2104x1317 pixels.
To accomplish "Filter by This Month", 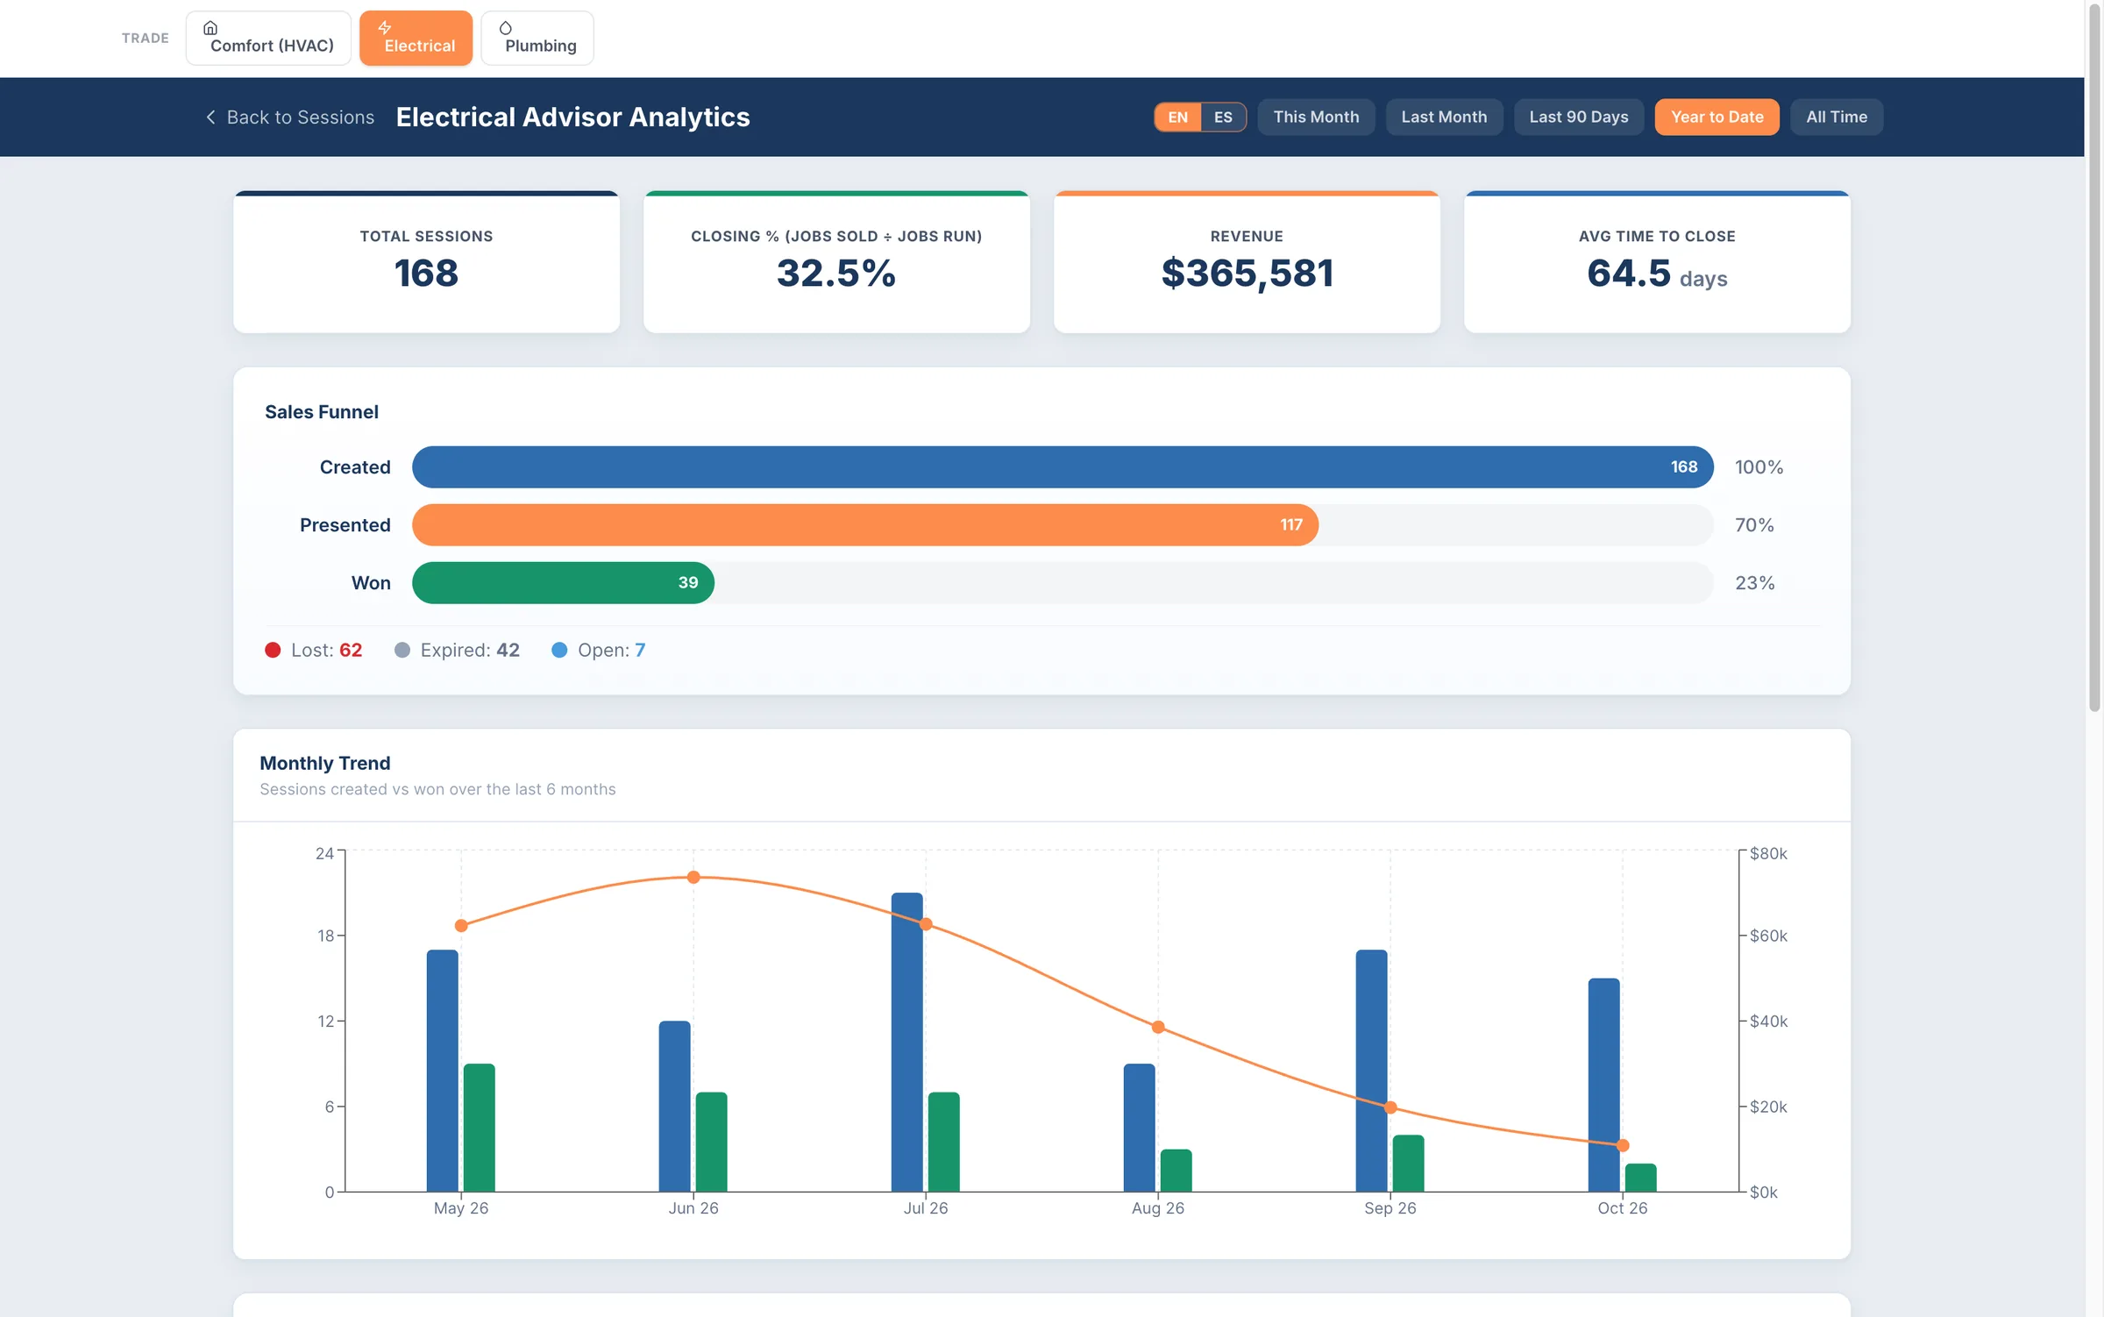I will pyautogui.click(x=1316, y=117).
